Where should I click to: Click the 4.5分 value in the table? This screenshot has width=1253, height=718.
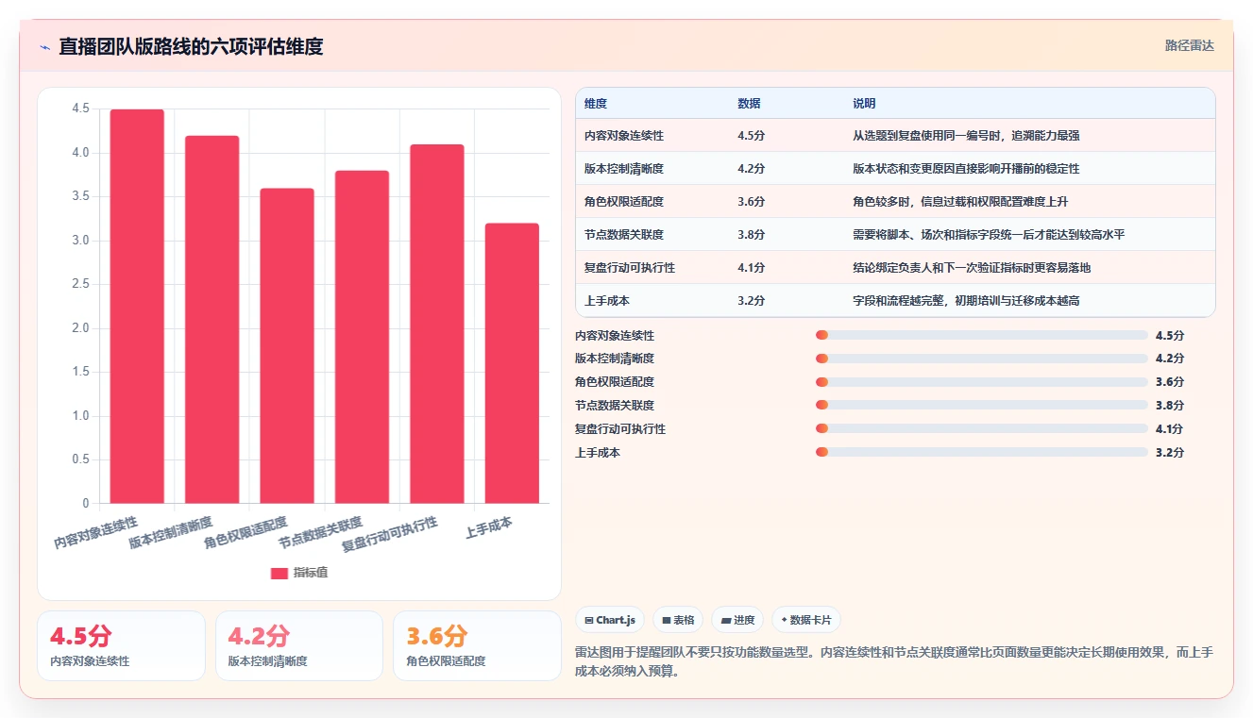coord(751,136)
